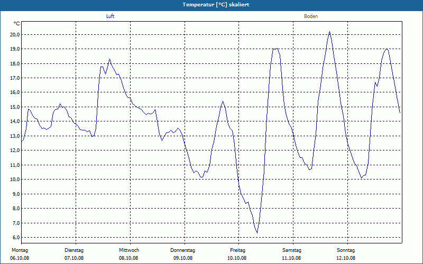Click the chart title 'Temperatur [°C] skaliert'
The height and width of the screenshot is (264, 423).
[x=216, y=5]
